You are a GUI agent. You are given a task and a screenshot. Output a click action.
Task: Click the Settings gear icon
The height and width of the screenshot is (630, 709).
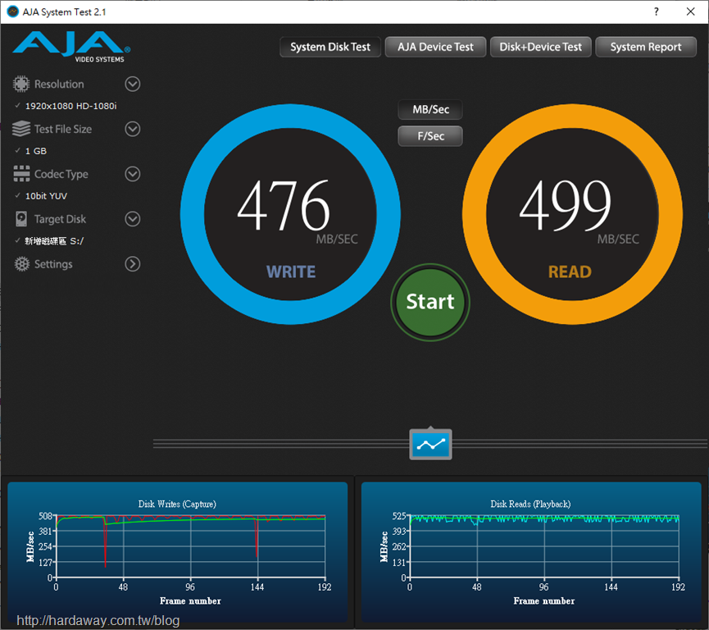point(21,264)
